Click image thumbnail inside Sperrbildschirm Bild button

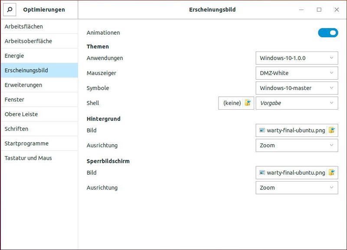(x=264, y=172)
